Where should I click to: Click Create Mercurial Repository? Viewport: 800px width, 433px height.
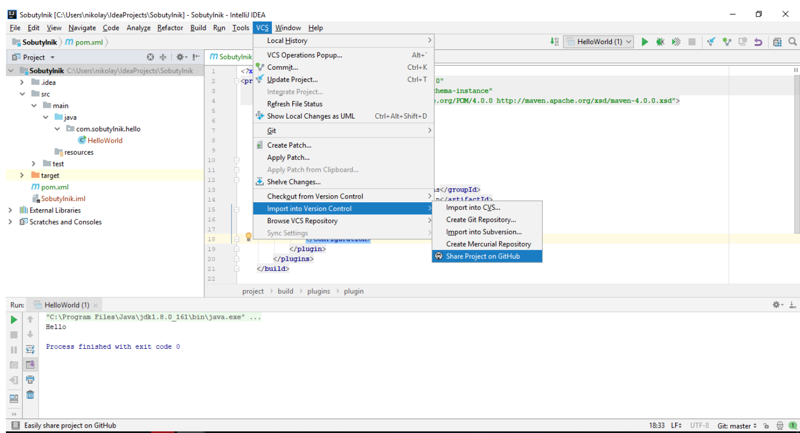[x=487, y=244]
